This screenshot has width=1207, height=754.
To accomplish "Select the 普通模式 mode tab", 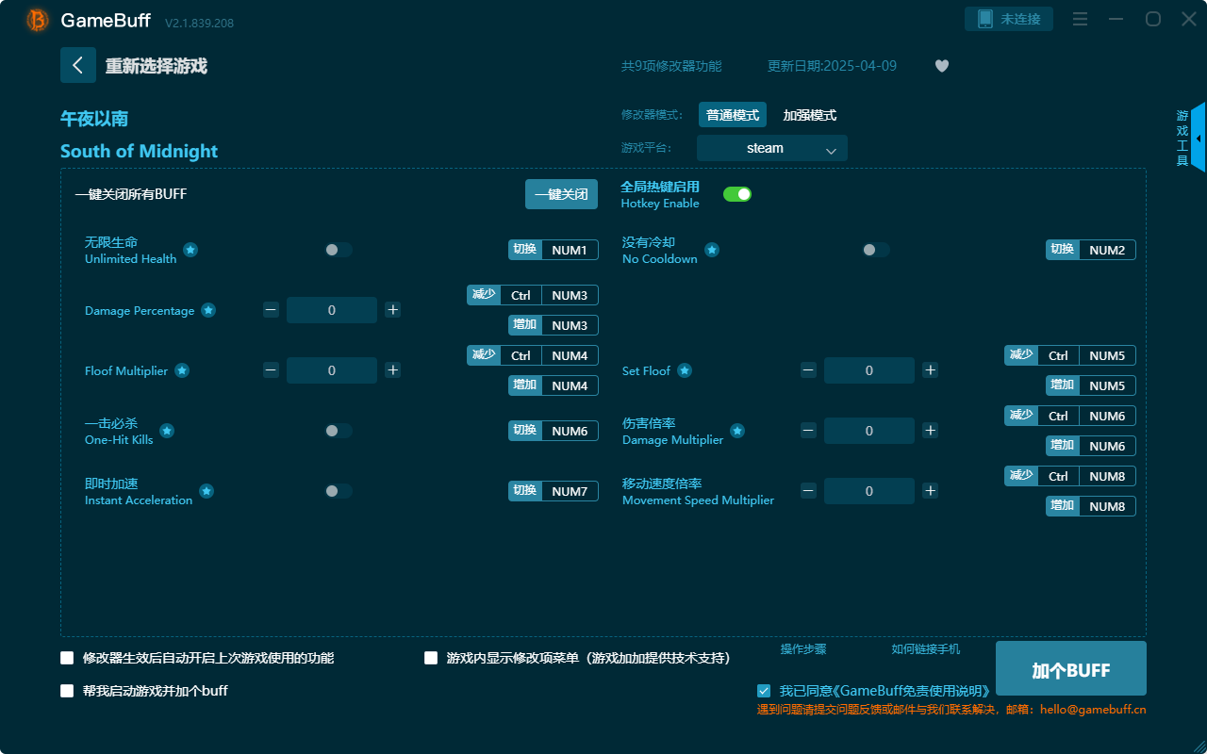I will point(732,114).
